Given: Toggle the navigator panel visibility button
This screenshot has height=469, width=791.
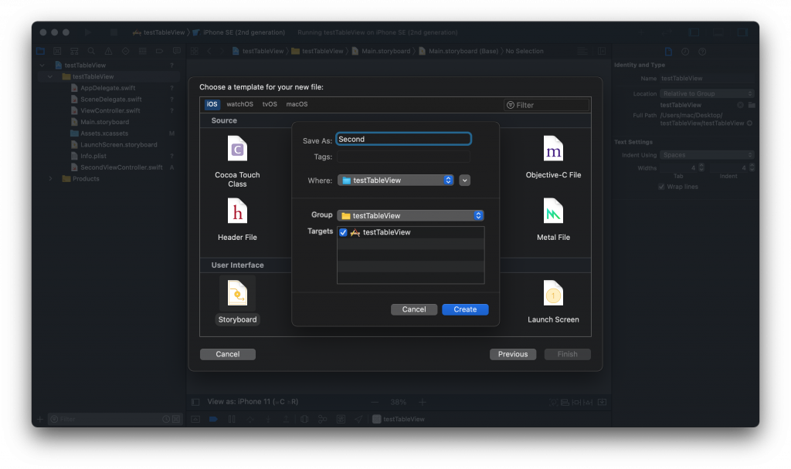Looking at the screenshot, I should point(694,32).
